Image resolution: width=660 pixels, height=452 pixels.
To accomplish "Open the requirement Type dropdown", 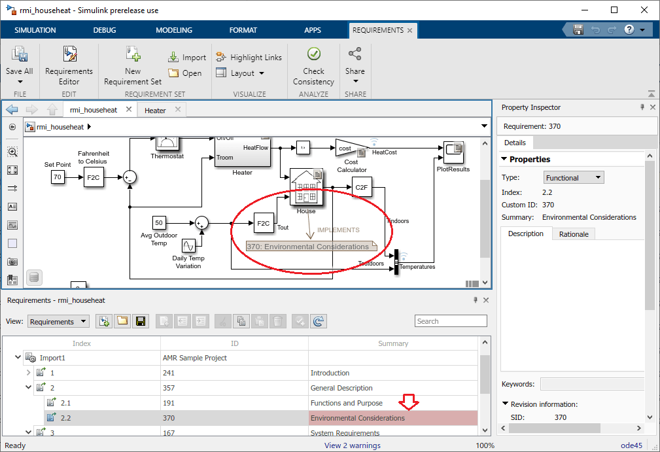I will click(574, 178).
